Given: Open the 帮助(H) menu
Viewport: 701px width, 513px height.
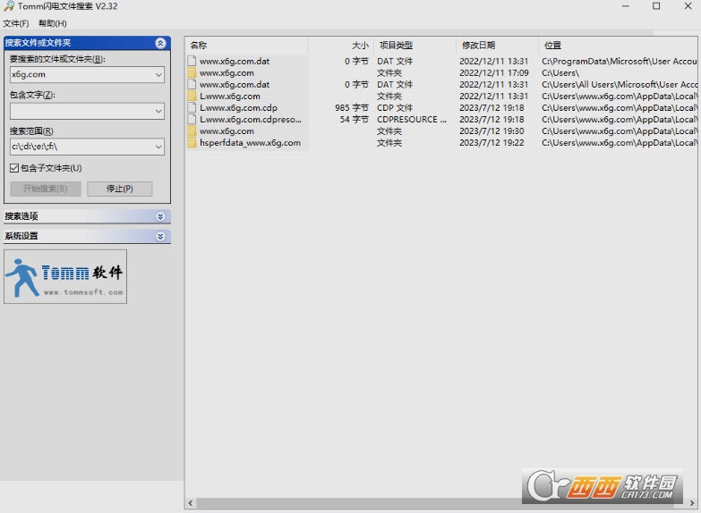Looking at the screenshot, I should click(x=53, y=23).
